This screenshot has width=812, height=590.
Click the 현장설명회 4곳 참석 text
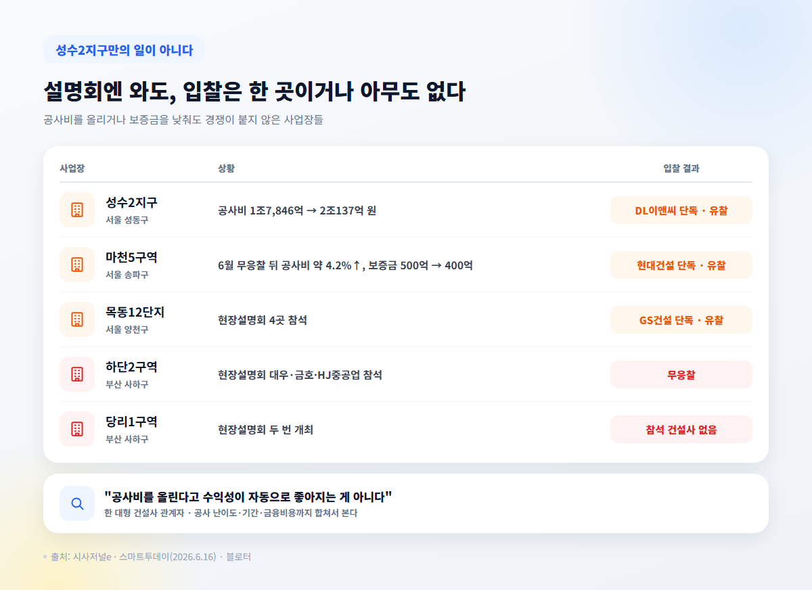click(x=263, y=320)
